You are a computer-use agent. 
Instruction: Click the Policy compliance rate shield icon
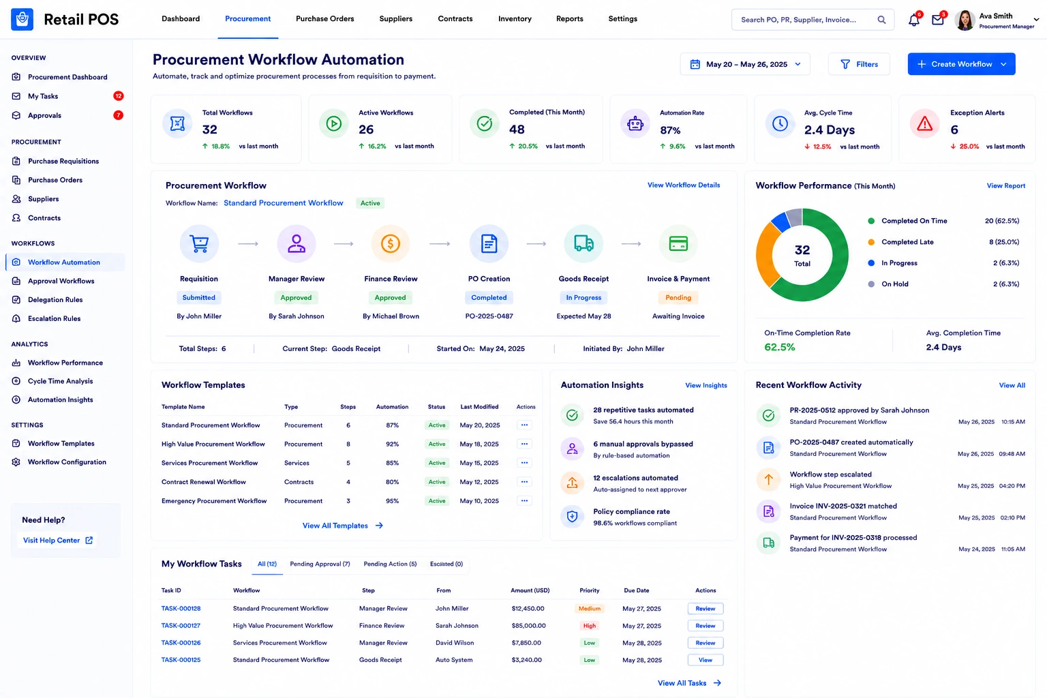pos(573,517)
